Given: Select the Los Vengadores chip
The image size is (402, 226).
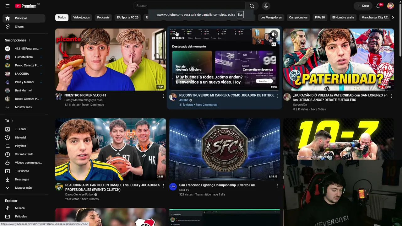Looking at the screenshot, I should [271, 18].
